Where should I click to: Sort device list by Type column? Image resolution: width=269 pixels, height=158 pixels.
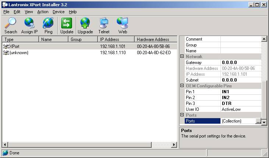point(20,39)
